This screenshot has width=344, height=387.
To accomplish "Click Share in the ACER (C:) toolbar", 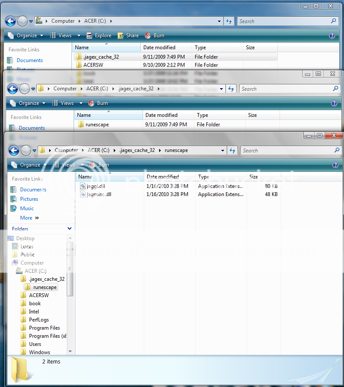I will 128,36.
